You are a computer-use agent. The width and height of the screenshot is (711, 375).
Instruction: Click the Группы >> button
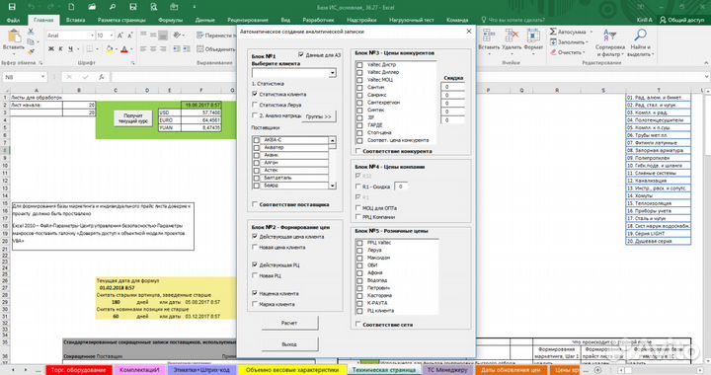319,116
